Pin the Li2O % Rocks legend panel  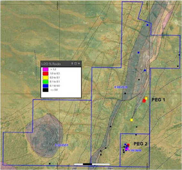click(72, 64)
